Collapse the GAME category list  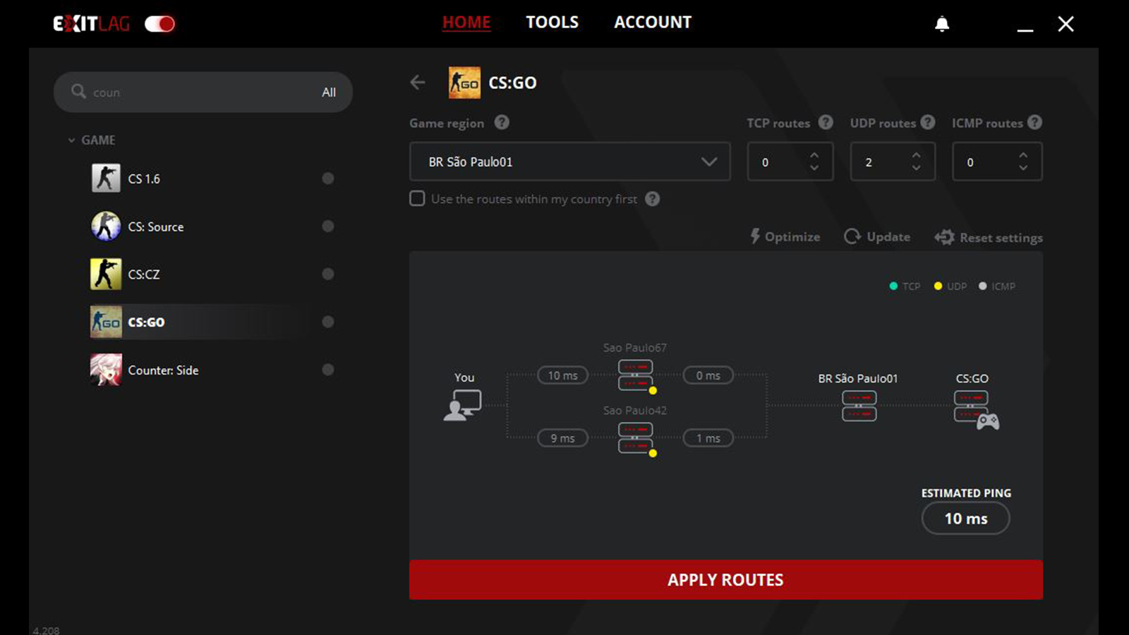point(71,140)
